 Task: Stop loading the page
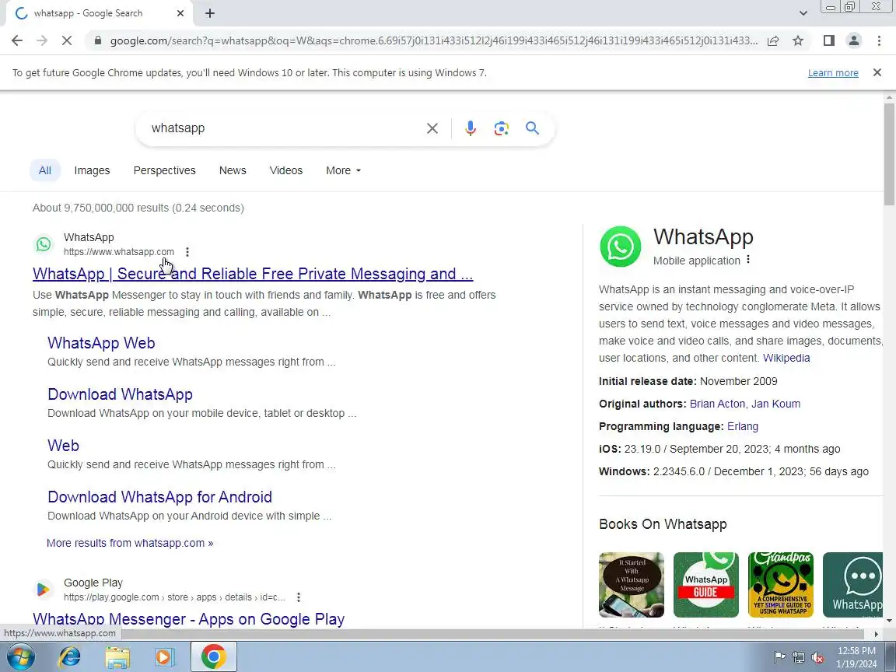click(x=67, y=40)
